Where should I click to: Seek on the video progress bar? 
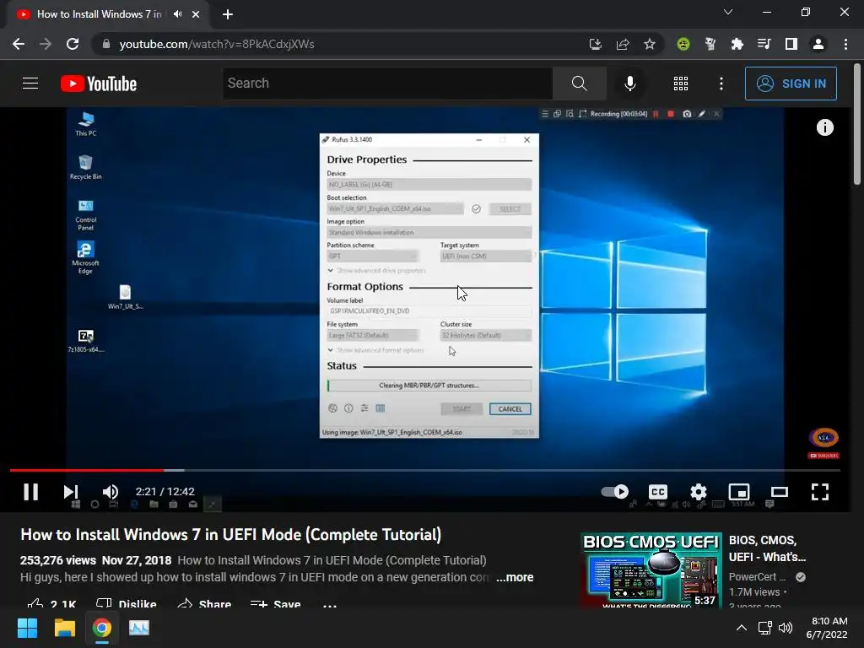point(425,470)
